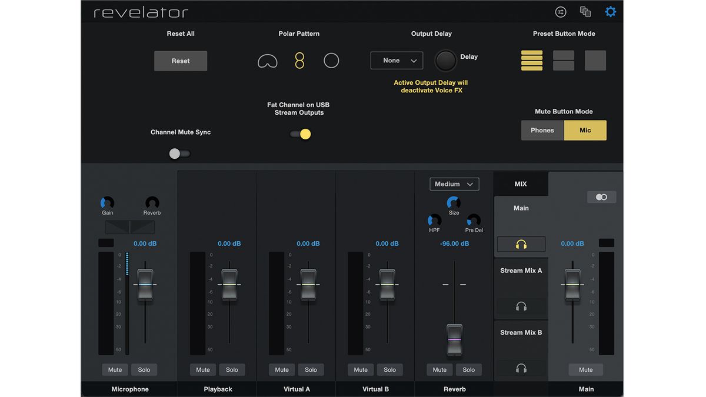
Task: Click the Output Delay knob
Action: [445, 61]
